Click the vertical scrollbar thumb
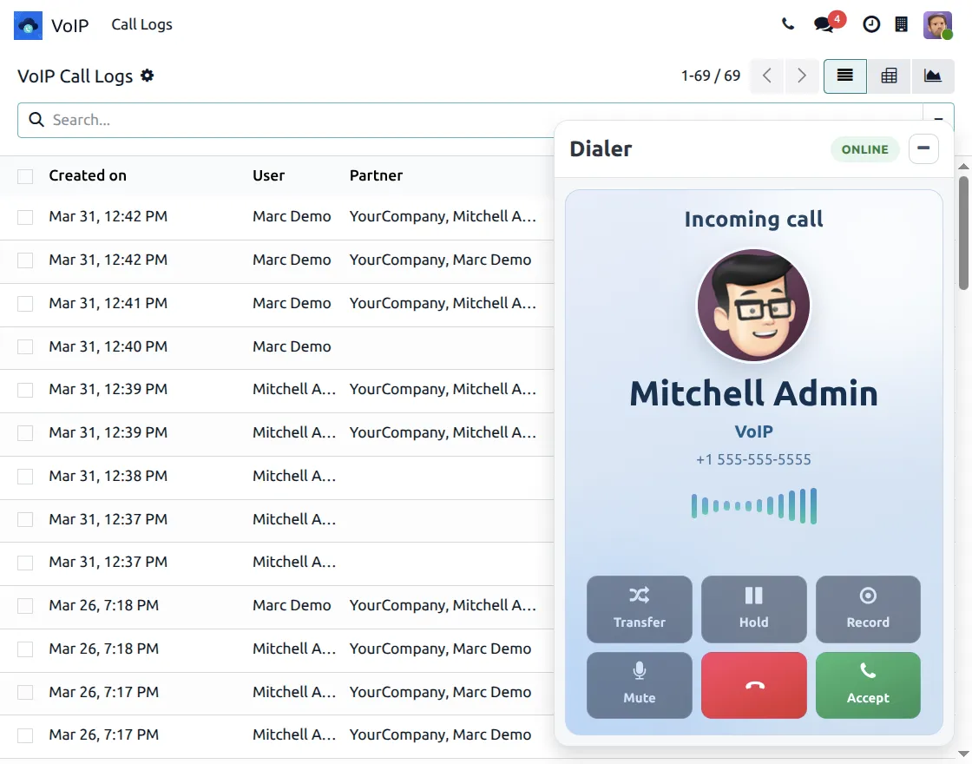Screen dimensions: 972x764 click(963, 232)
